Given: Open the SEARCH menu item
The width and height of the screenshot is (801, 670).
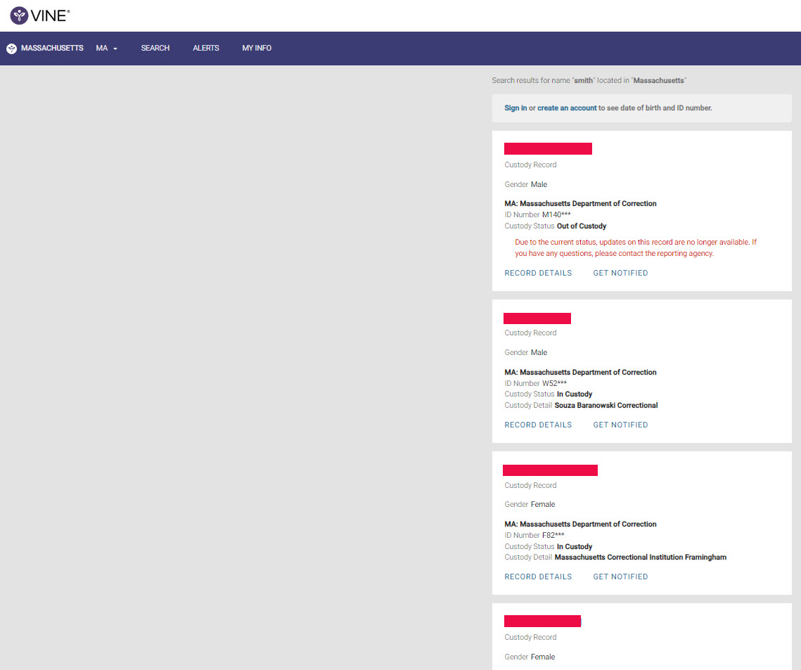Looking at the screenshot, I should coord(155,49).
